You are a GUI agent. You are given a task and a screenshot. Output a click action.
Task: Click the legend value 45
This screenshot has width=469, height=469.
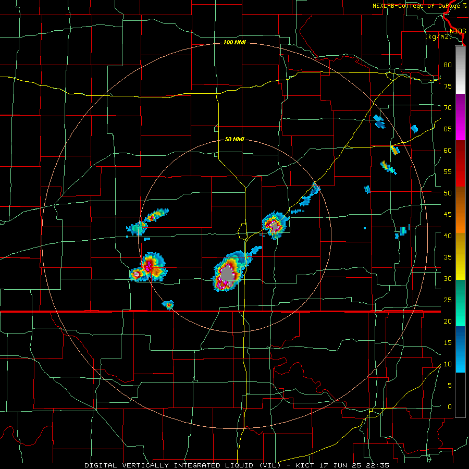coord(448,215)
